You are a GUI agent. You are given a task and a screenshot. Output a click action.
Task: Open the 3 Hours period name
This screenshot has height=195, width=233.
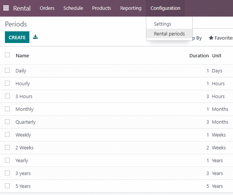click(x=24, y=97)
